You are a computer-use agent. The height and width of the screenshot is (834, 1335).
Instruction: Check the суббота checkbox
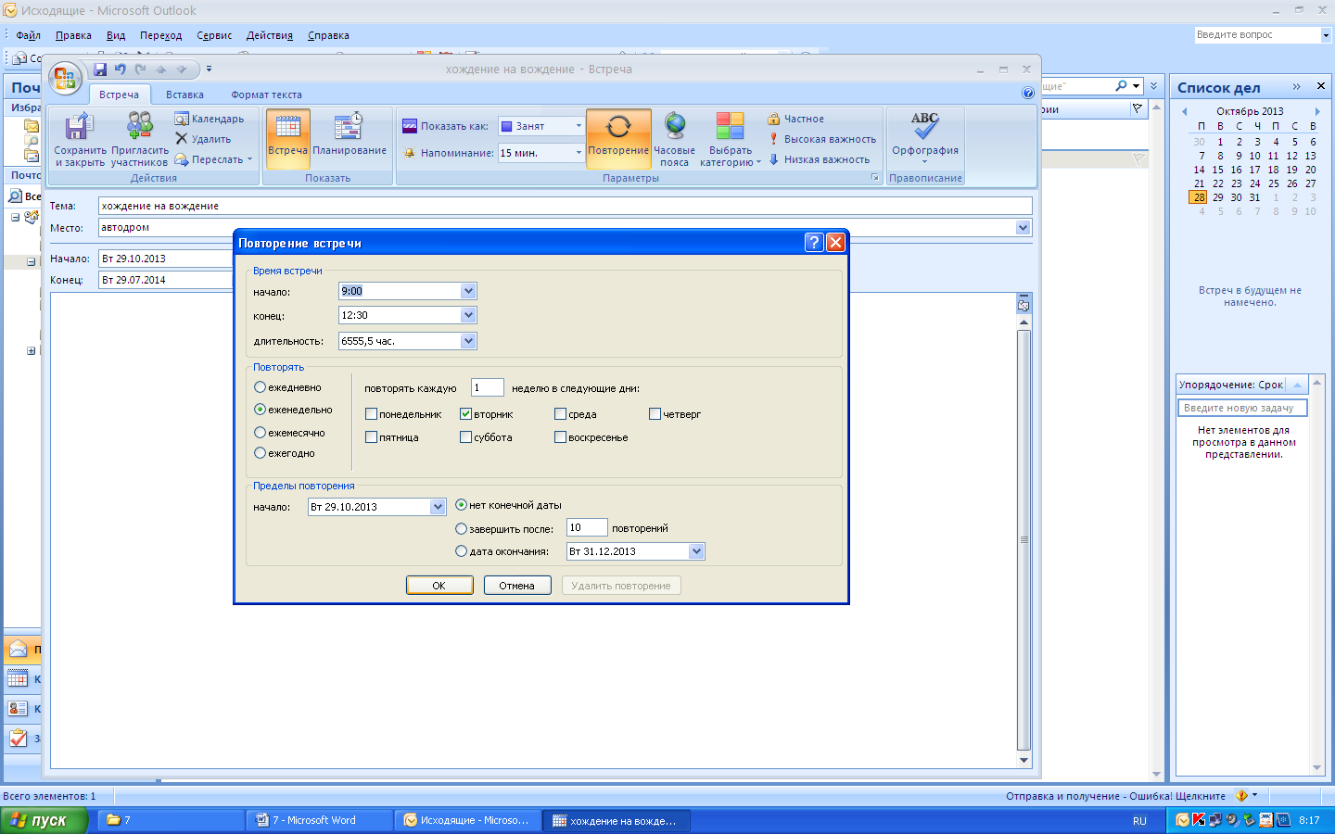pyautogui.click(x=465, y=437)
